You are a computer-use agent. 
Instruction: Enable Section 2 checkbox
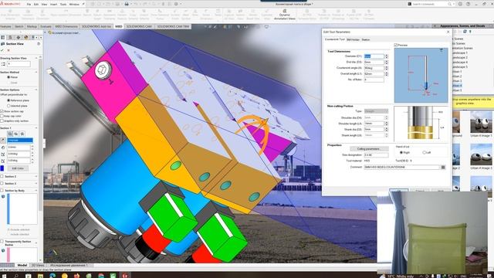click(x=2, y=177)
